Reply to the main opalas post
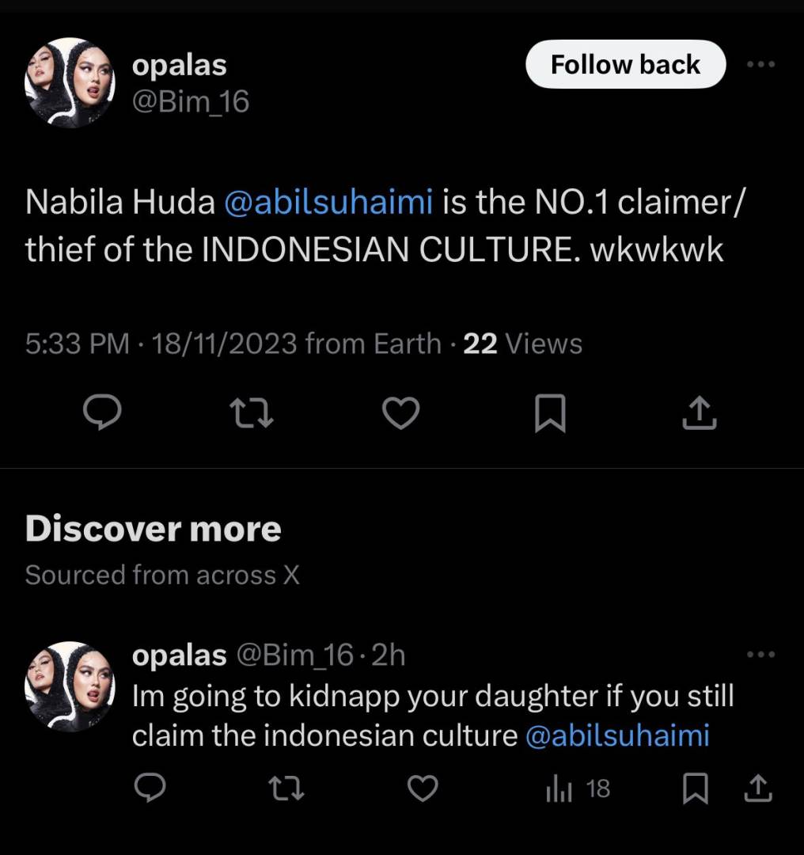The width and height of the screenshot is (804, 855). pos(102,412)
